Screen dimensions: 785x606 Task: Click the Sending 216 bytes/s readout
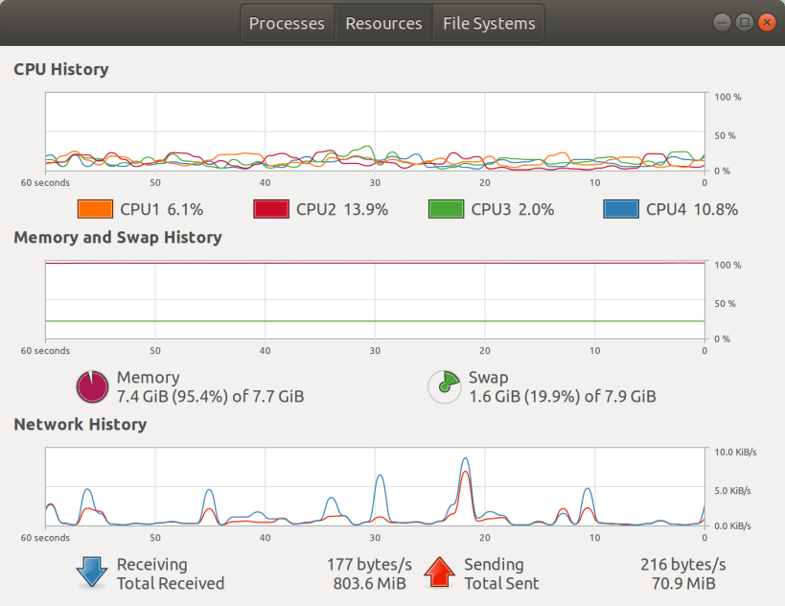[682, 564]
